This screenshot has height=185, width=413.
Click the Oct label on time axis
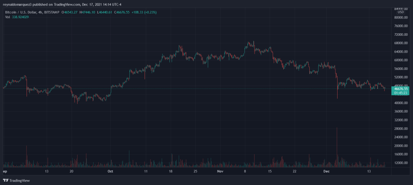[110, 171]
